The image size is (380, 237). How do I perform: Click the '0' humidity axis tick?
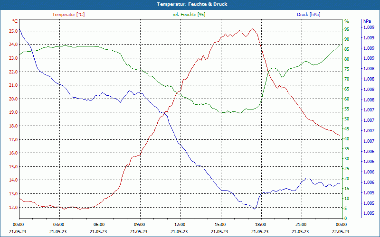tap(346, 219)
